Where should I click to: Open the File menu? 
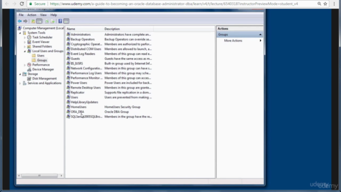tap(21, 15)
